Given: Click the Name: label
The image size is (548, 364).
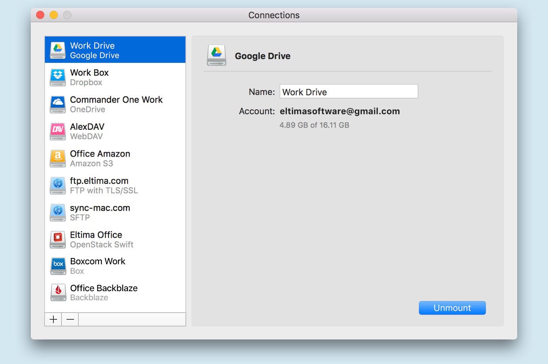Looking at the screenshot, I should (x=261, y=92).
